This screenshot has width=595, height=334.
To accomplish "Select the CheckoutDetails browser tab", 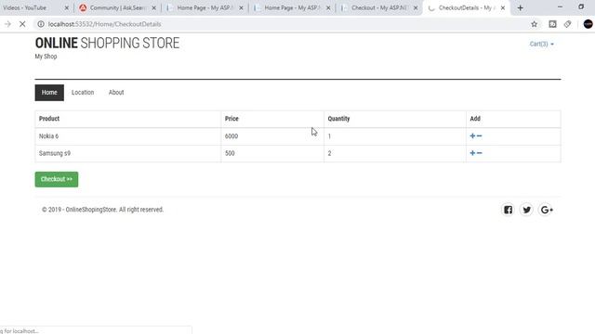I will tap(466, 8).
